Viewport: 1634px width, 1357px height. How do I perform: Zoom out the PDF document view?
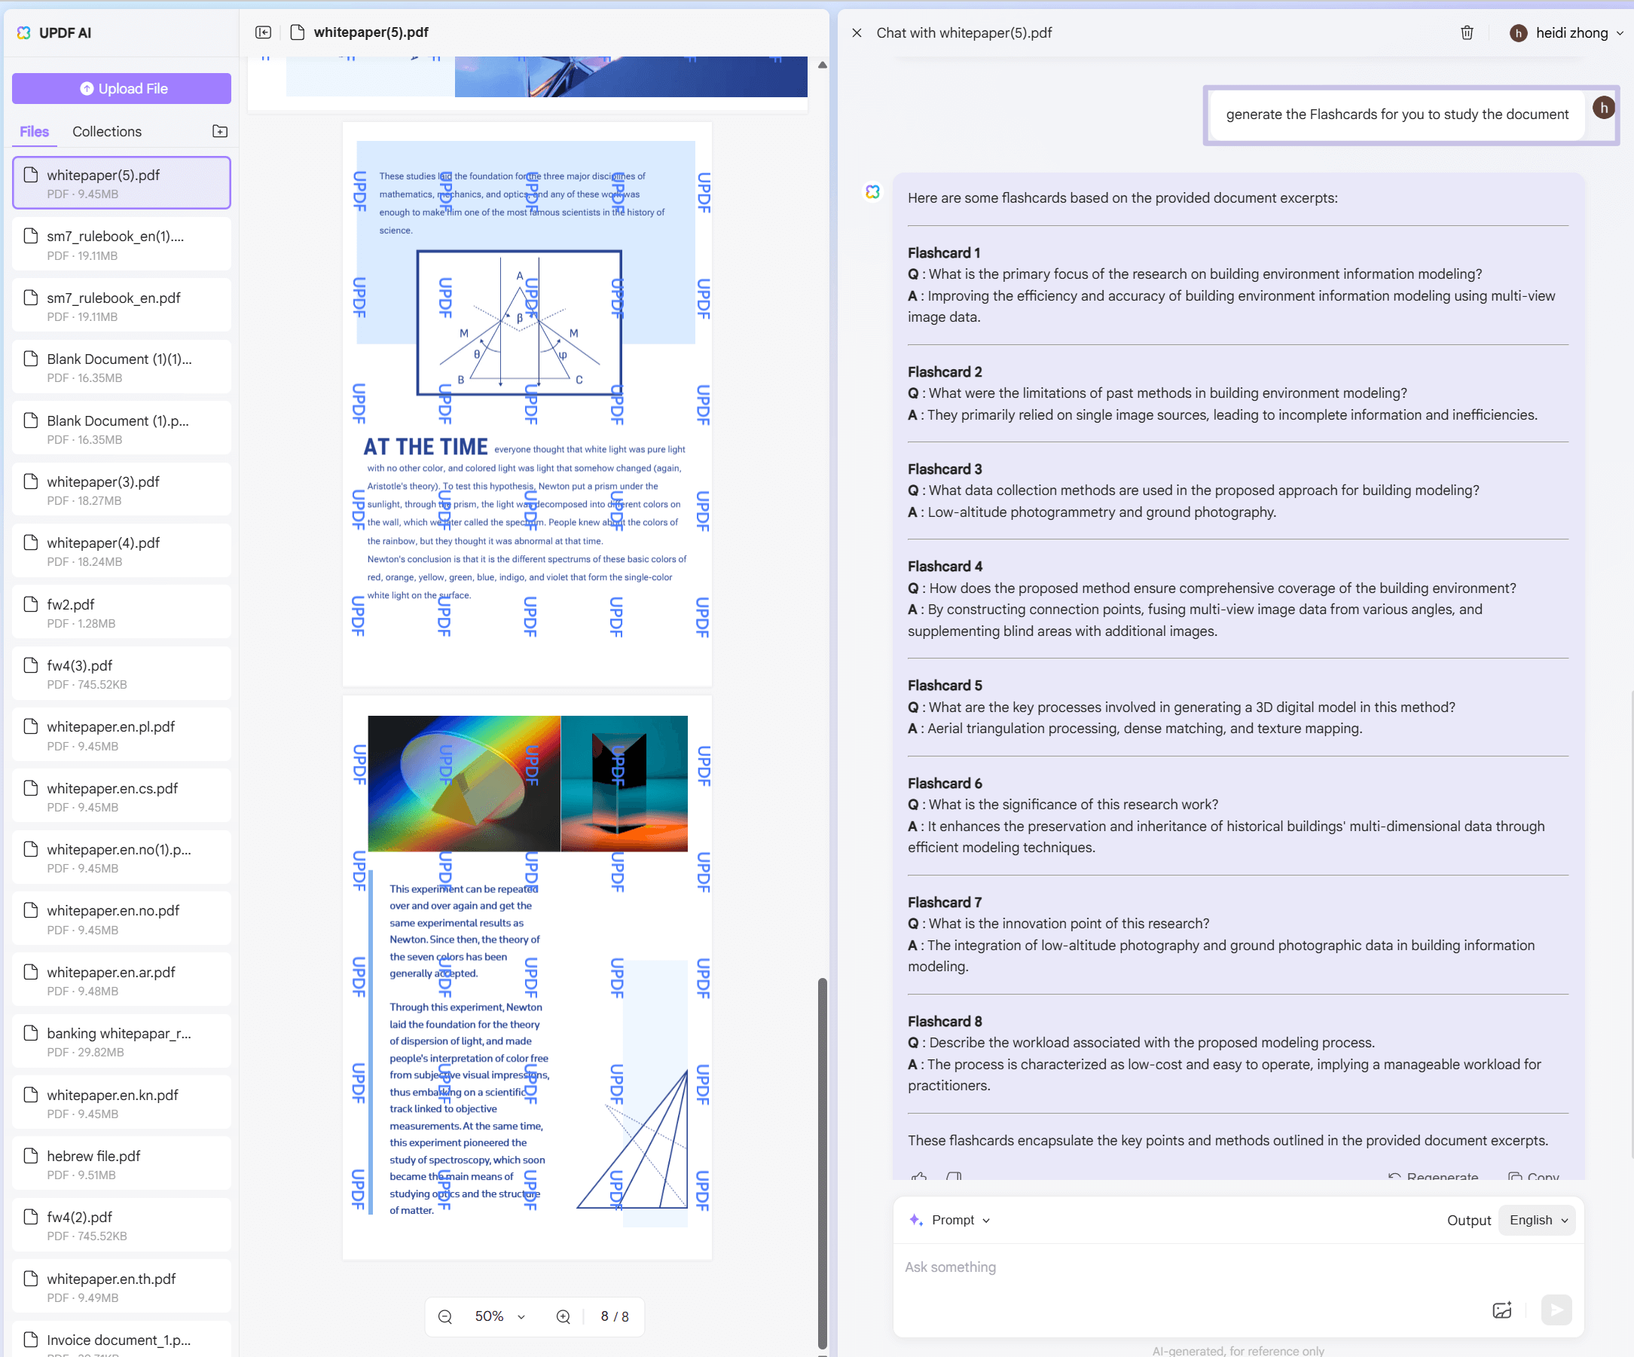[444, 1316]
